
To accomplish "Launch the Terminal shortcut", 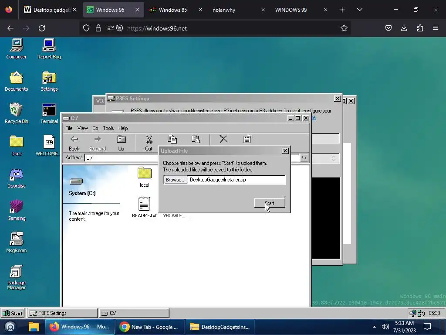I will (49, 114).
